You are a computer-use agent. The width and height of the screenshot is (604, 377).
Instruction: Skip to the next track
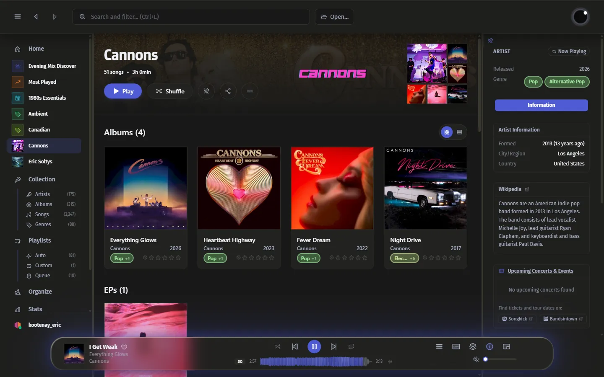pos(333,346)
